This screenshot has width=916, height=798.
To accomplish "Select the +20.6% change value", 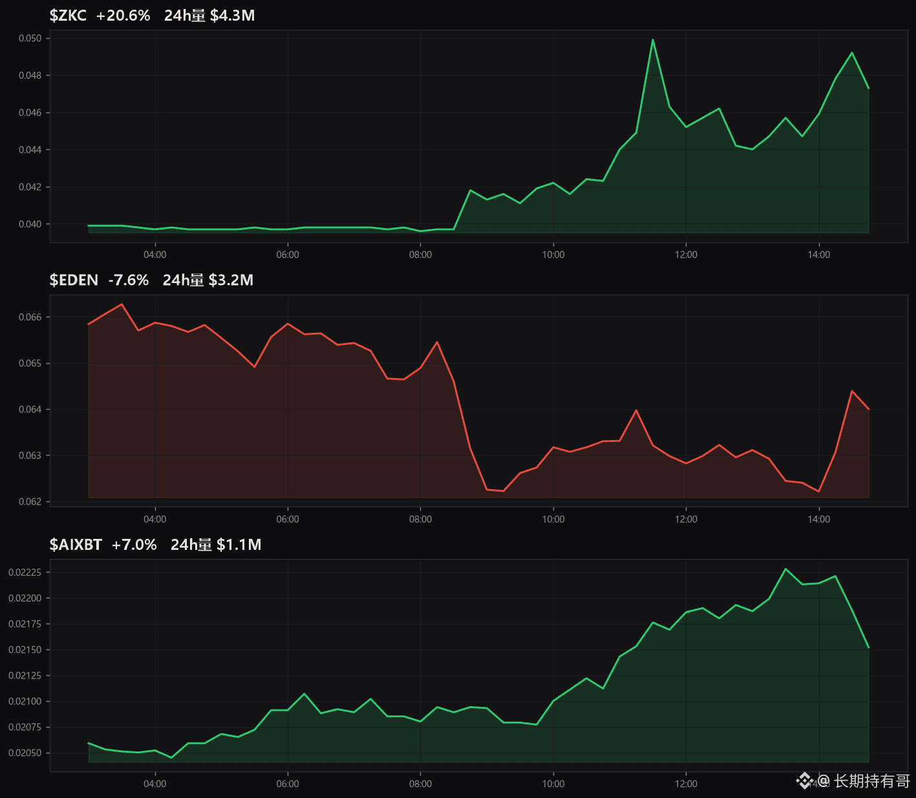I will coord(123,16).
